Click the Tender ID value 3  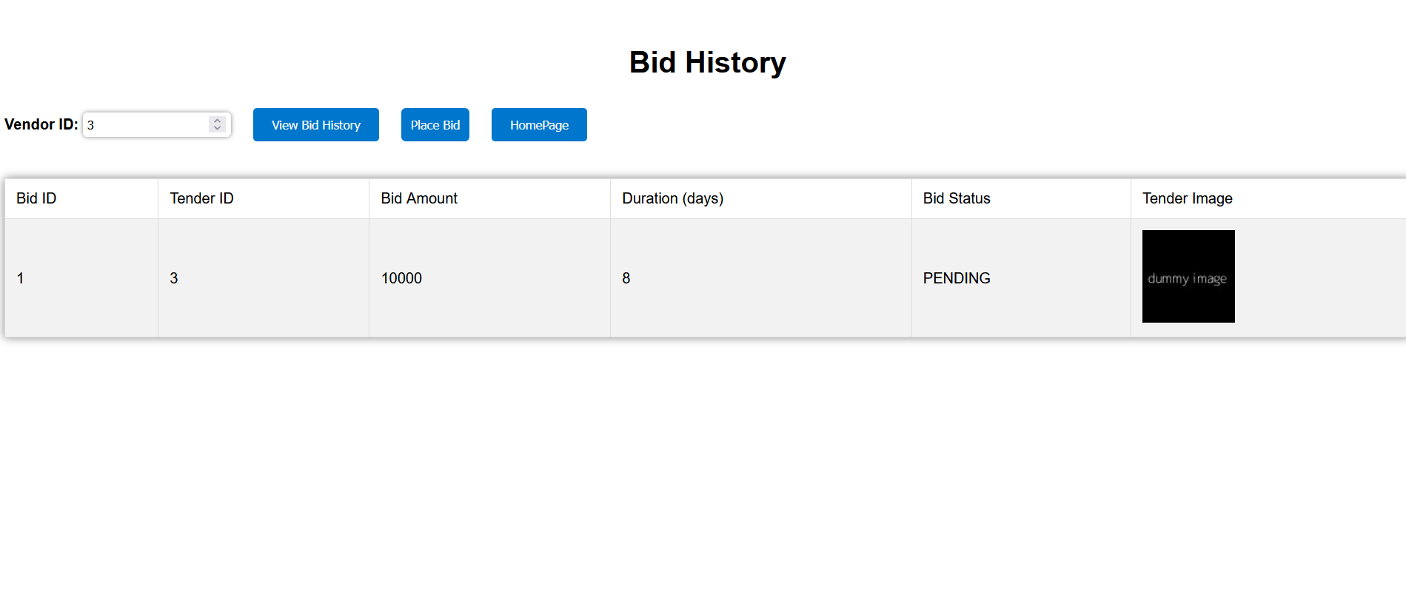click(x=173, y=278)
